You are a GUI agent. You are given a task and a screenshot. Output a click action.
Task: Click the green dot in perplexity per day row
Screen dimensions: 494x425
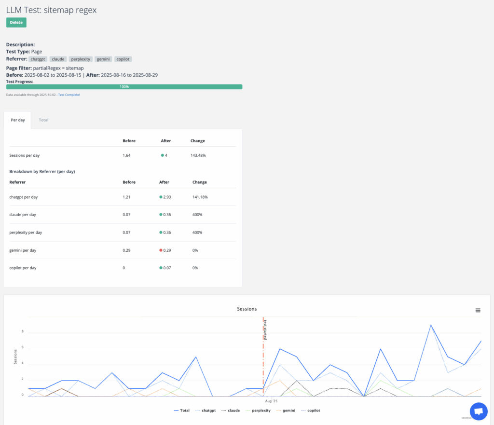point(161,233)
